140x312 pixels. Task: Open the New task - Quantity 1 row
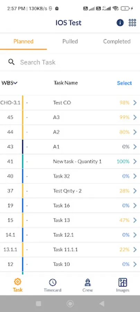pyautogui.click(x=70, y=161)
